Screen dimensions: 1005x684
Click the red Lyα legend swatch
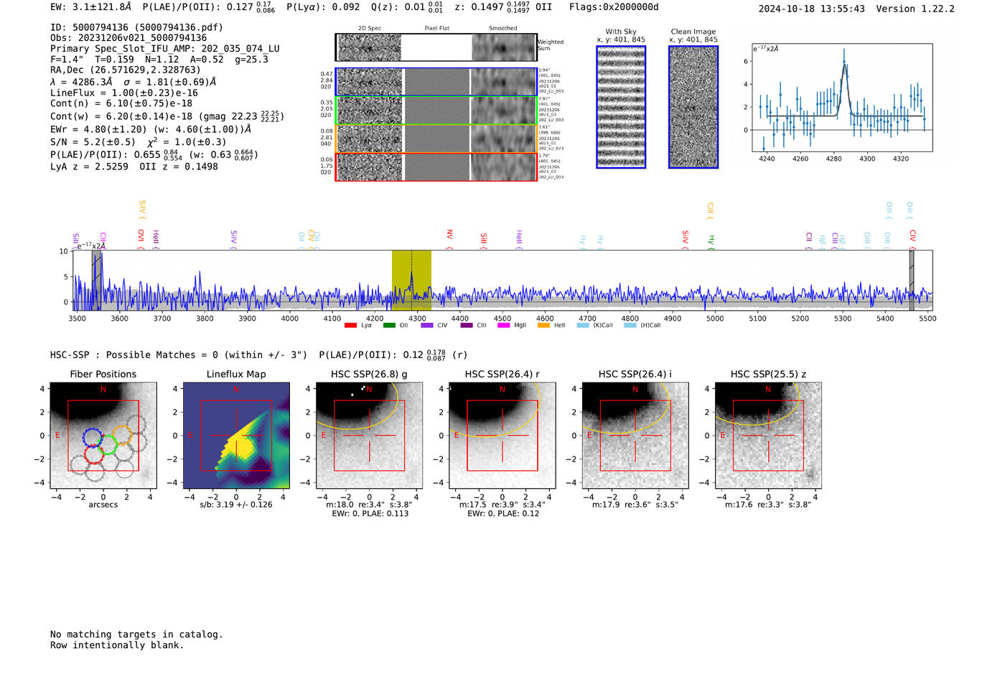[x=350, y=325]
